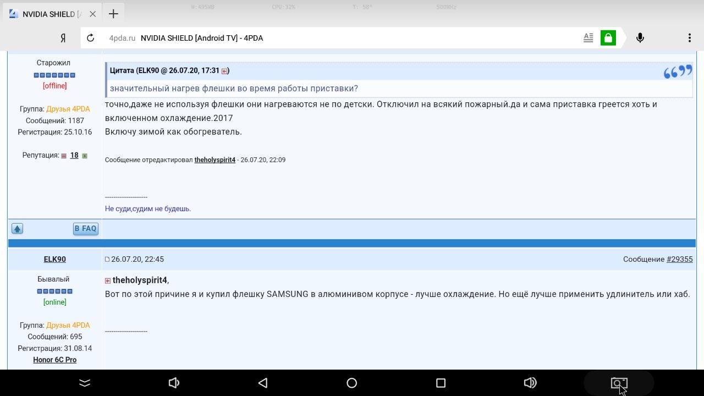
Task: Open the theholyspirit4 editor profile link
Action: coord(215,159)
